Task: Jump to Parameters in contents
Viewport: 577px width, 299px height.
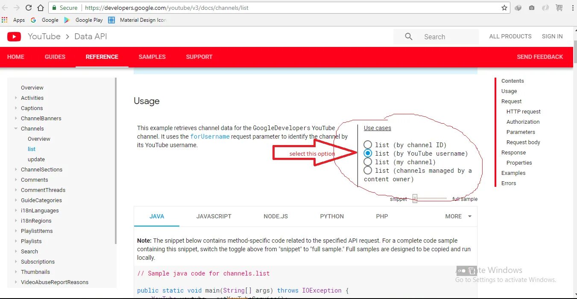Action: (x=521, y=132)
